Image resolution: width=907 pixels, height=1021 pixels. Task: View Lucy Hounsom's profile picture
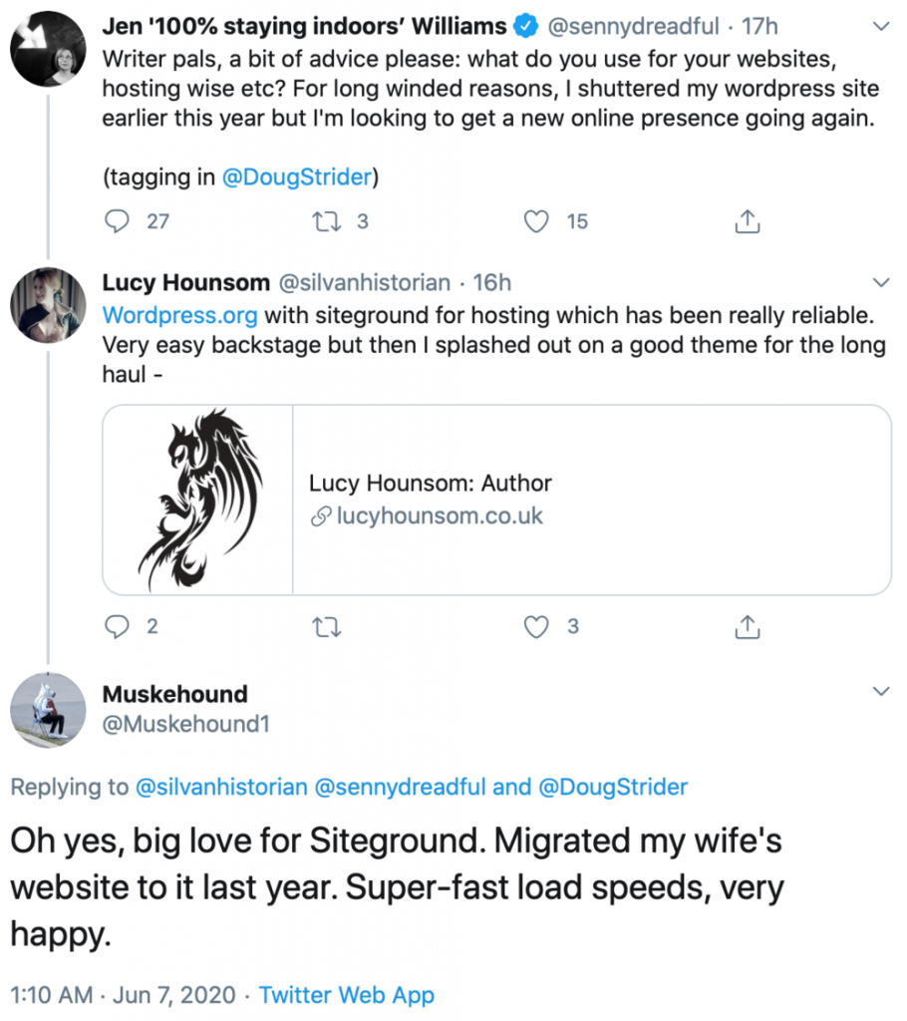pyautogui.click(x=48, y=305)
